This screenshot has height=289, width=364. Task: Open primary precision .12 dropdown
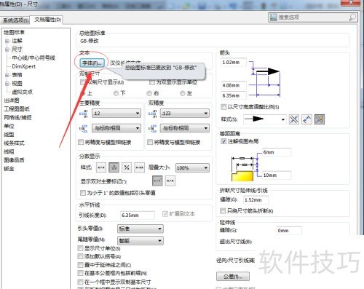click(116, 114)
